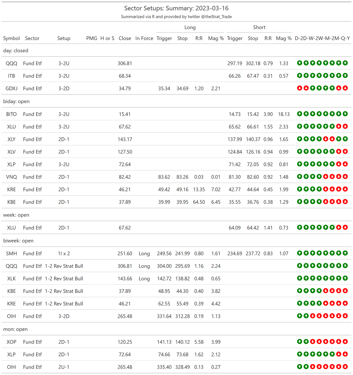
Task: Click the green D arrow in OIH 2U-1 row
Action: (300, 367)
